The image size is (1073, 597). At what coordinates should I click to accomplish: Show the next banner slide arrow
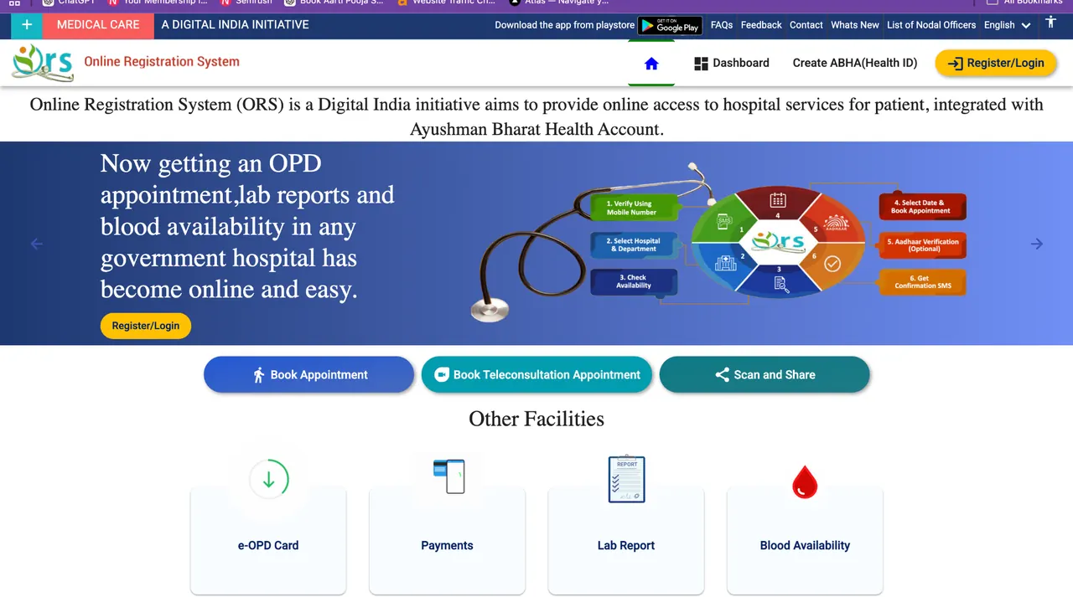click(x=1037, y=244)
